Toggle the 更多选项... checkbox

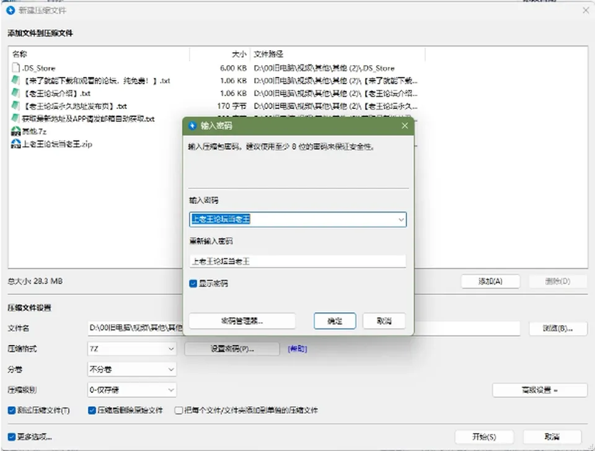[x=12, y=437]
